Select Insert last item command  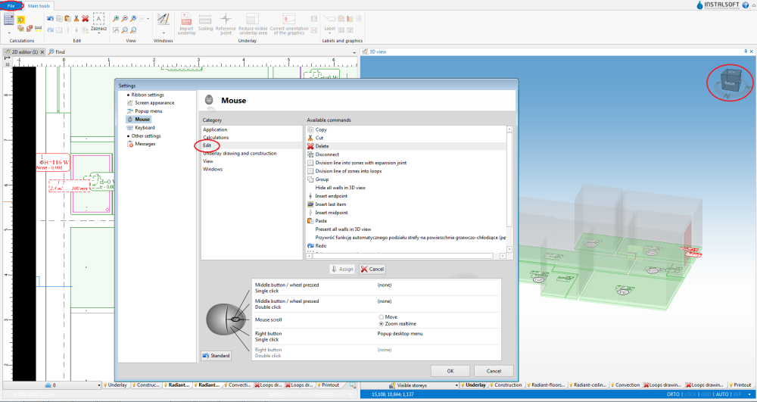(331, 204)
